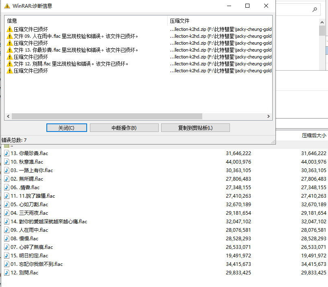The height and width of the screenshot is (287, 328).
Task: Click message 文件 13. 你最珍貴.flac 里出现校验和错误
Action: 76,50
